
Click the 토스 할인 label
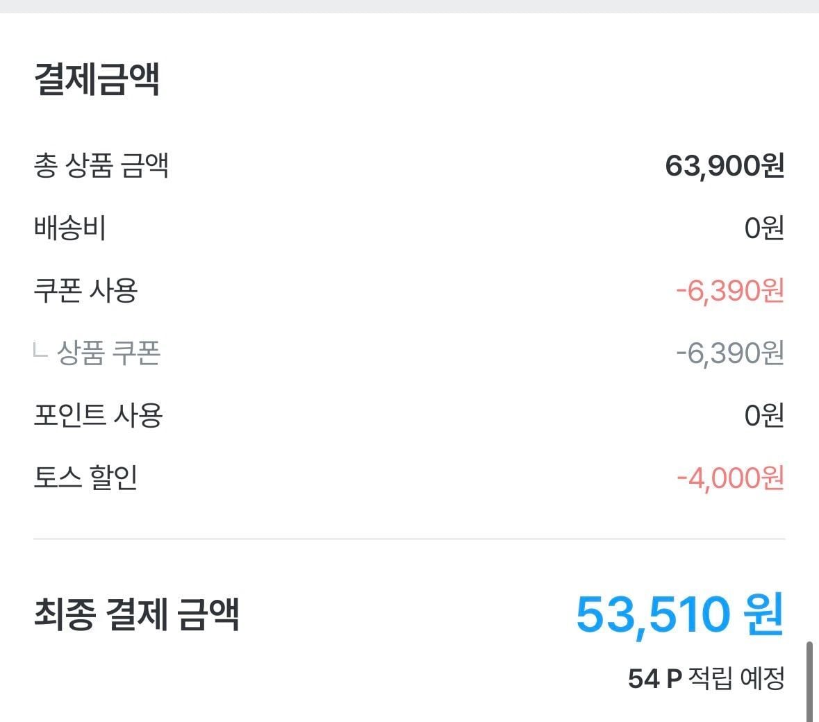(x=85, y=478)
